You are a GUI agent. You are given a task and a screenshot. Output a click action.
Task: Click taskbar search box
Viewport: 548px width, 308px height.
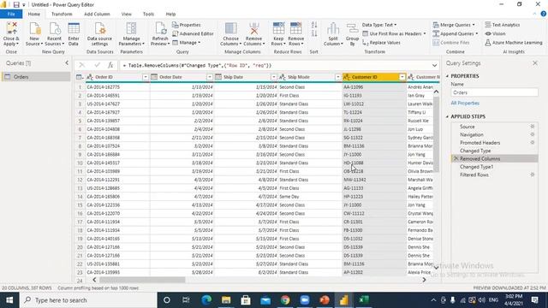[88, 300]
